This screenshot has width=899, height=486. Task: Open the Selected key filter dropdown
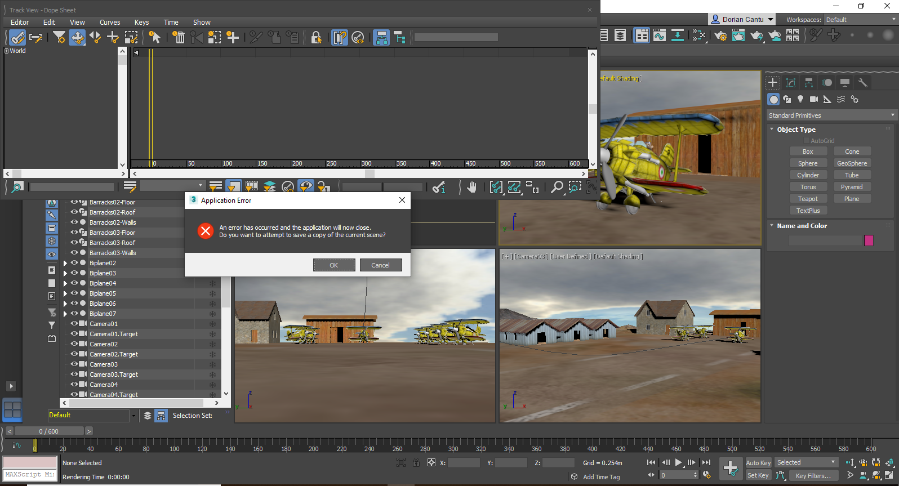tap(806, 462)
